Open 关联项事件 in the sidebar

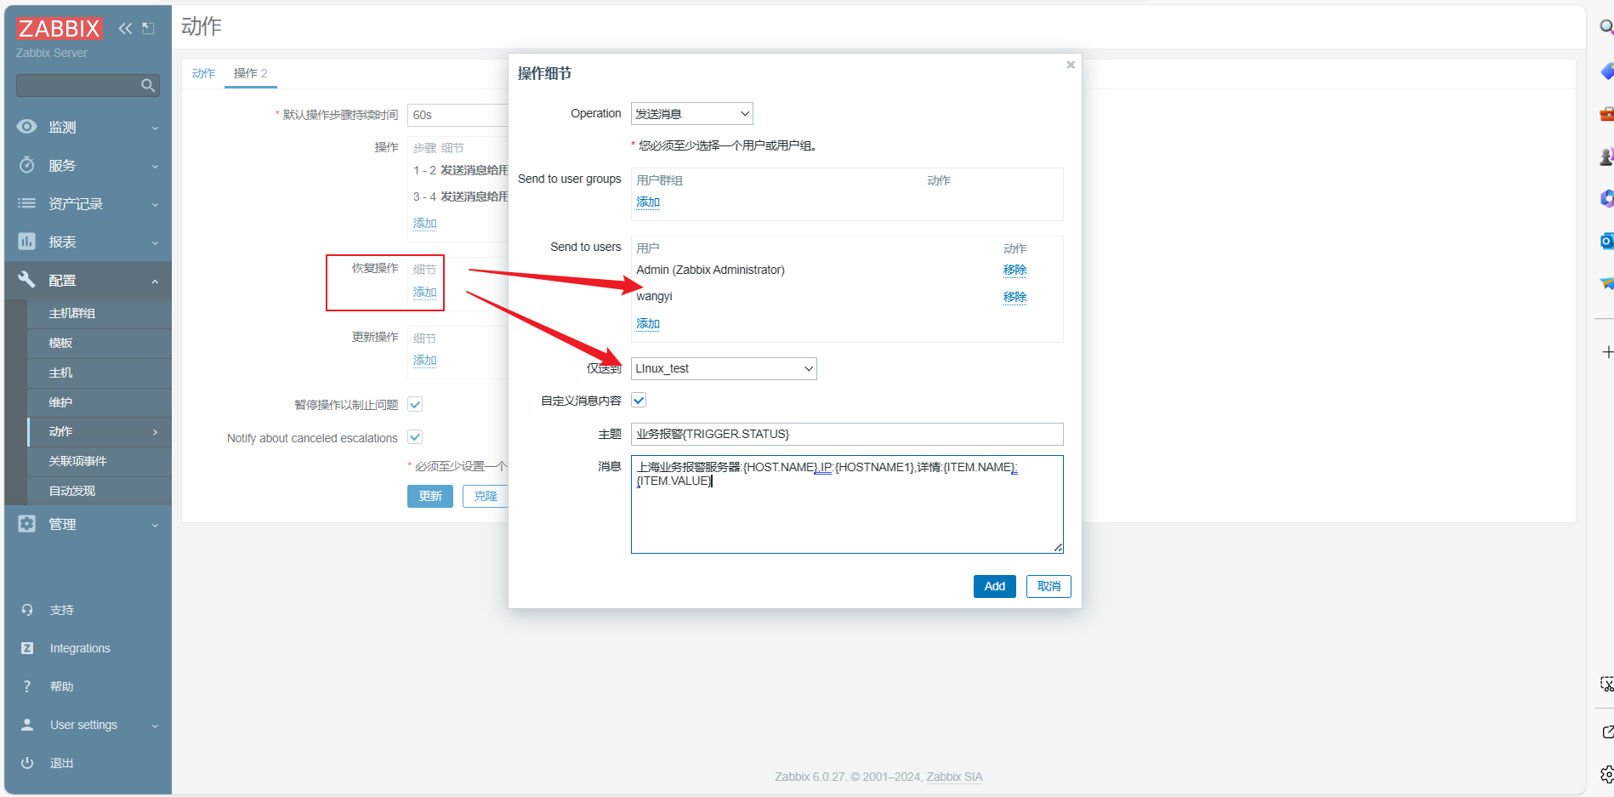coord(78,461)
